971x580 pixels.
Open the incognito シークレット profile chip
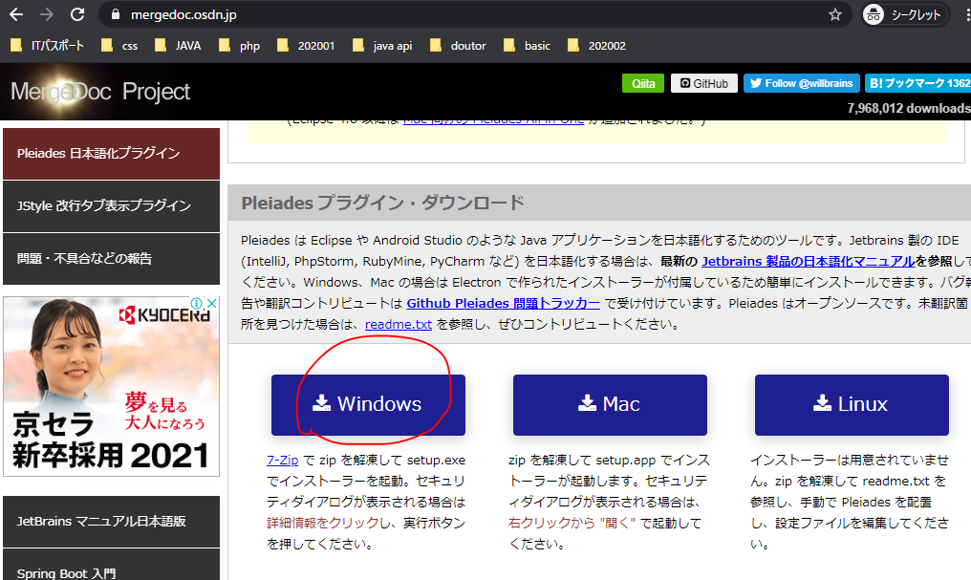click(905, 14)
